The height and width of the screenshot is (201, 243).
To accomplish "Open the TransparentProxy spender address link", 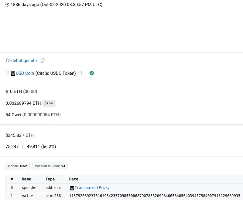I will tap(92, 188).
